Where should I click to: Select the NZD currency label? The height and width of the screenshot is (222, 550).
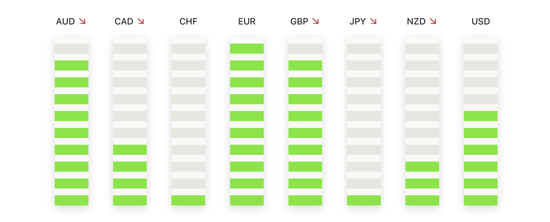[x=416, y=21]
